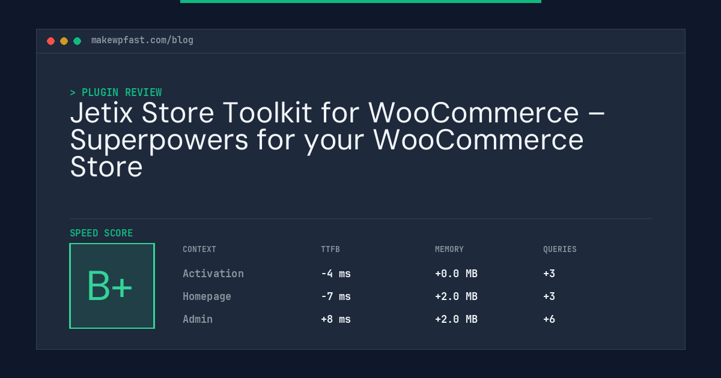Viewport: 721px width, 378px height.
Task: Click the '-4 ms' TTFB value
Action: click(336, 274)
